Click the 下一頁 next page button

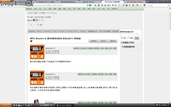pos(40,25)
